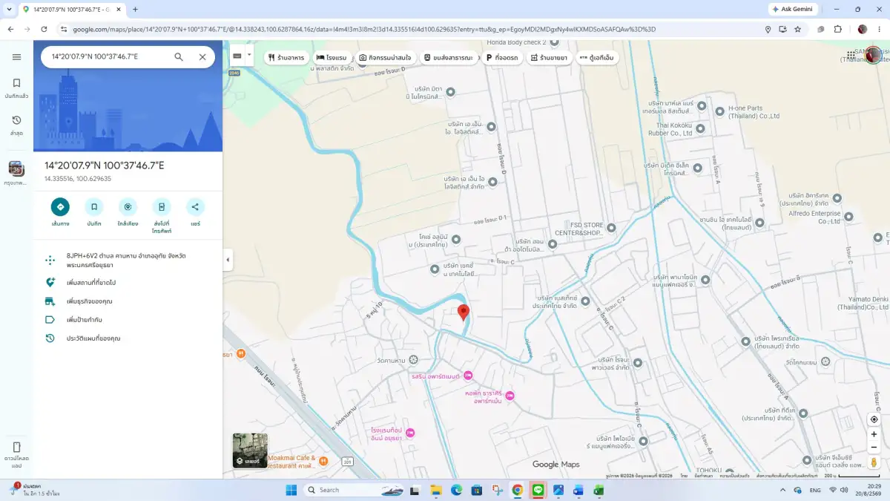Zoom out the map with minus button
Image resolution: width=890 pixels, height=501 pixels.
pyautogui.click(x=874, y=448)
